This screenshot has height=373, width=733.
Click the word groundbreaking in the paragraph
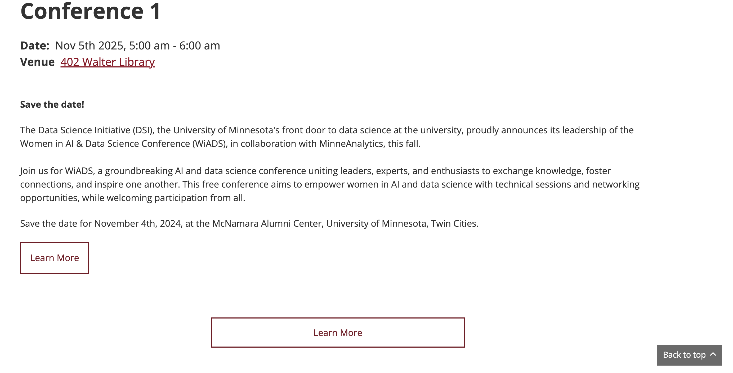point(139,171)
